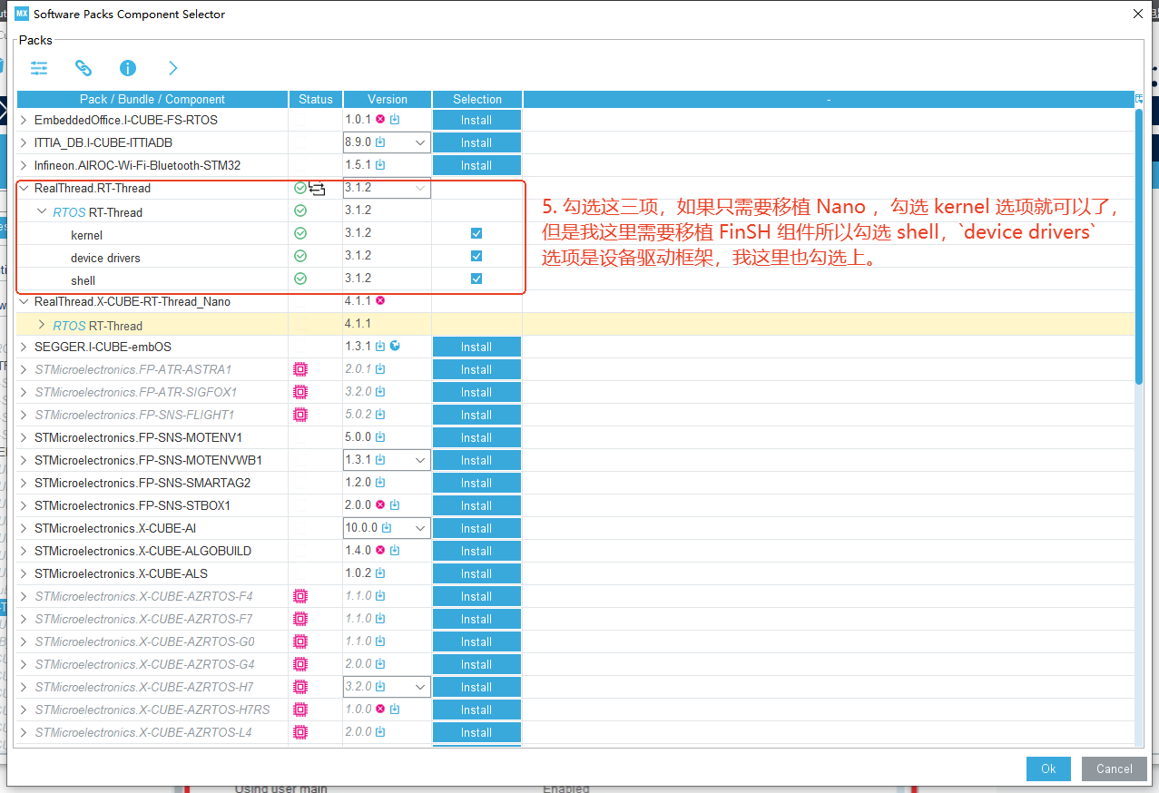
Task: Confirm selection with the Ok button
Action: coord(1048,769)
